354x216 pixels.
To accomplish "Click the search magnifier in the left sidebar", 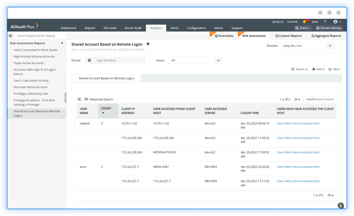I will point(10,36).
